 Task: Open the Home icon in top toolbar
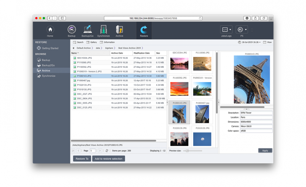tap(50, 30)
